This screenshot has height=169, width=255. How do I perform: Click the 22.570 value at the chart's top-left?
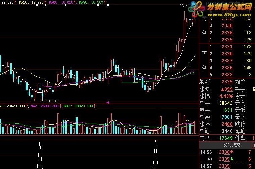pos(7,2)
